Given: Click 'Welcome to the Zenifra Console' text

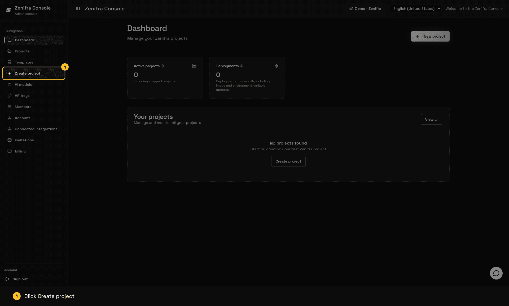Looking at the screenshot, I should [x=474, y=8].
